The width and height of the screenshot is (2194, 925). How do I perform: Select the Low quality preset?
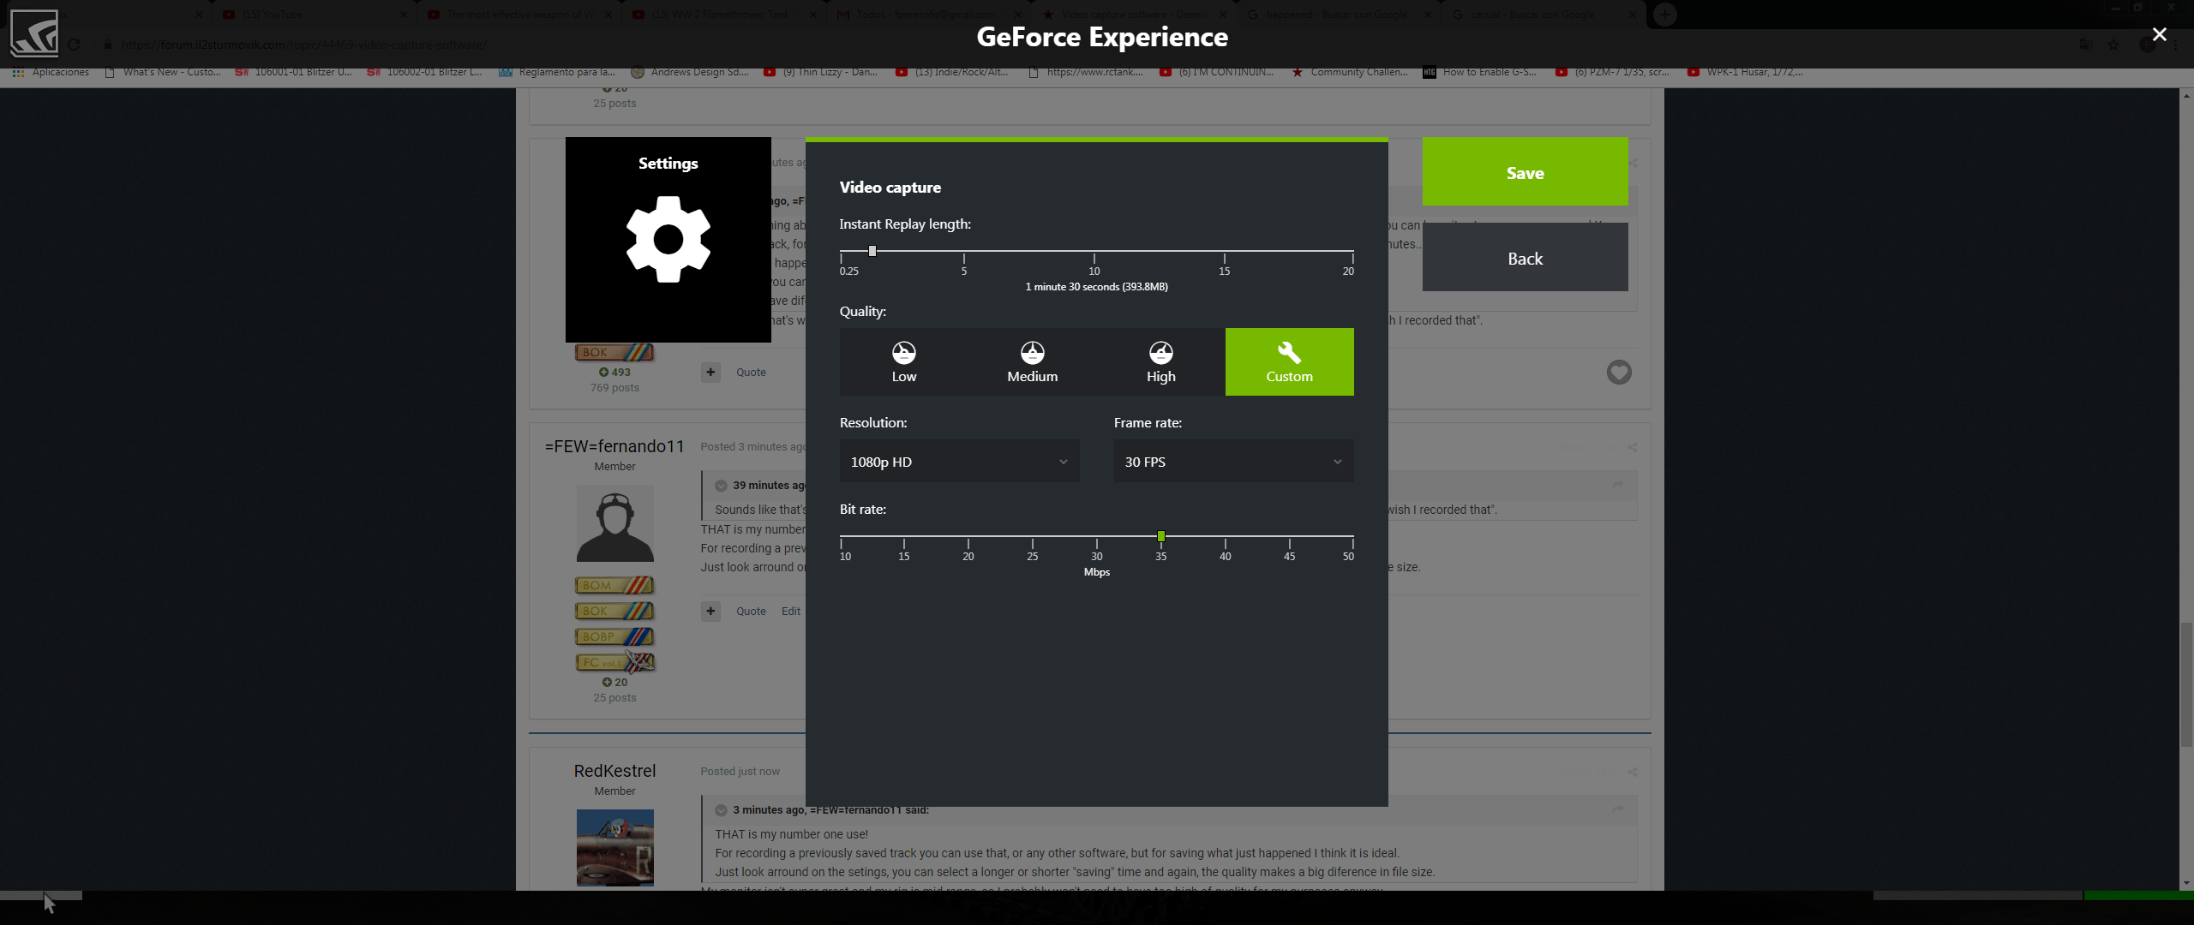coord(903,361)
